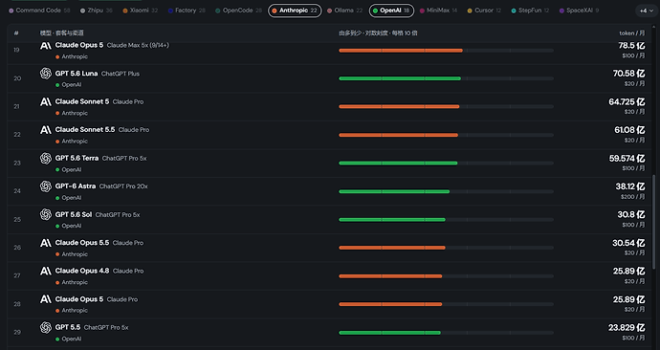
Task: Click the 59.574 亿 token value
Action: click(627, 158)
